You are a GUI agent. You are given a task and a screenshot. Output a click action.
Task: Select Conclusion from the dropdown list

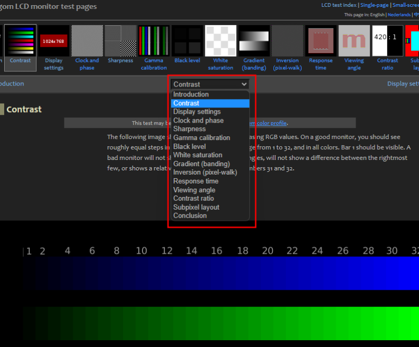[190, 216]
